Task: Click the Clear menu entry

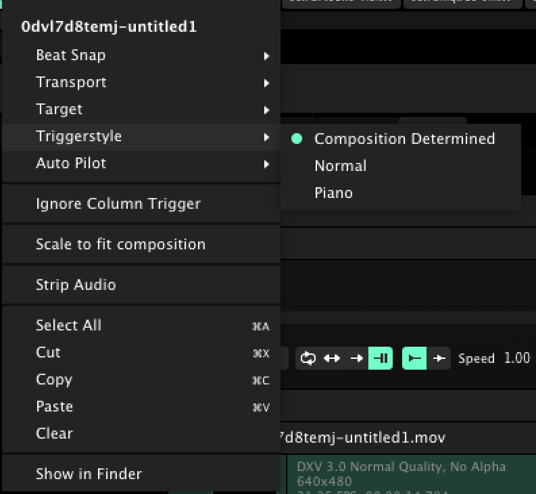Action: coord(54,434)
